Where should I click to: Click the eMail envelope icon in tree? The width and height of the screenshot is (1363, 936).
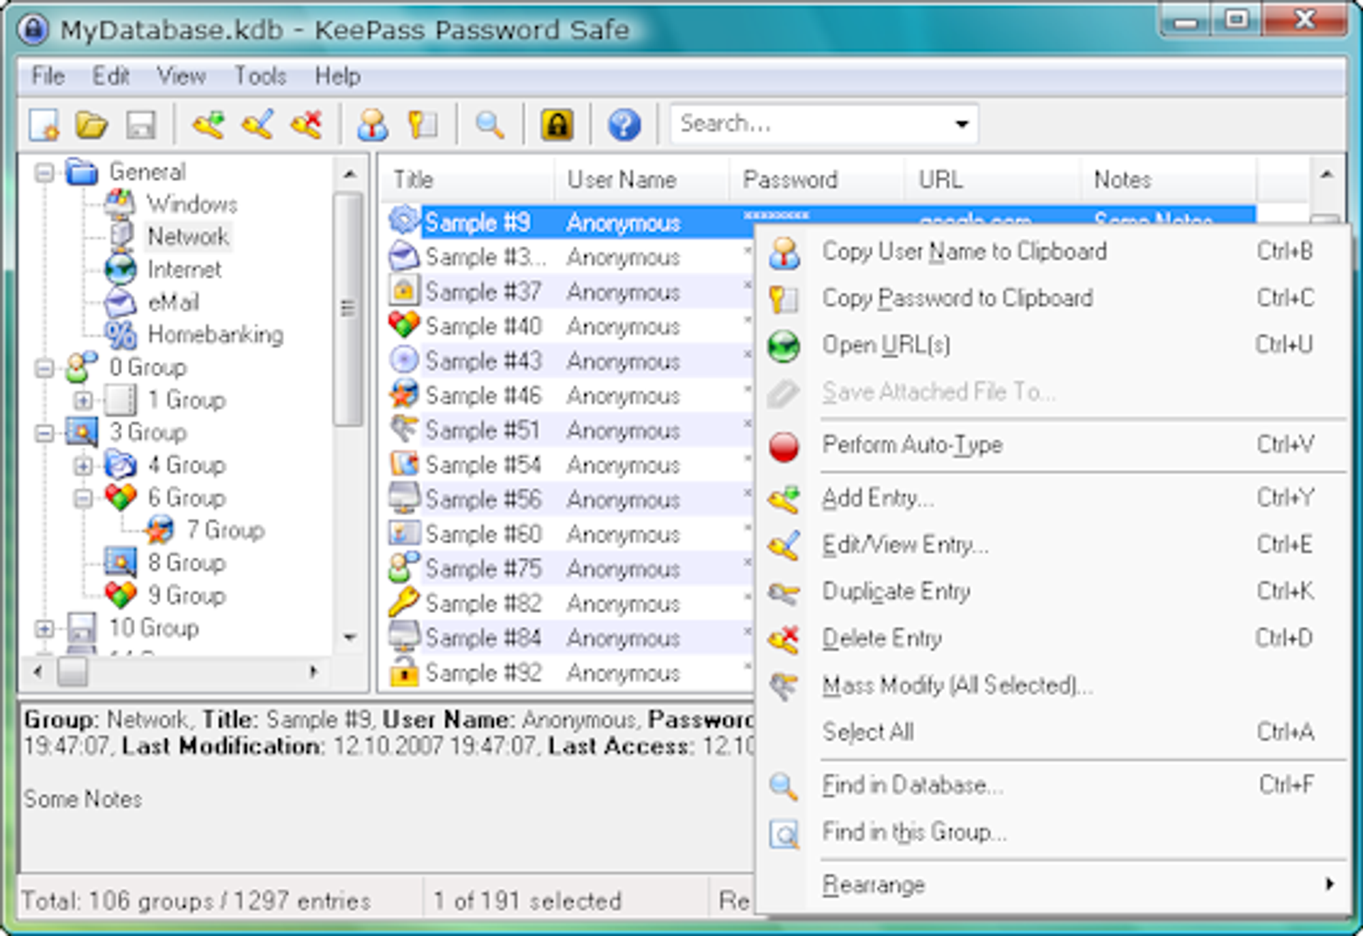121,302
